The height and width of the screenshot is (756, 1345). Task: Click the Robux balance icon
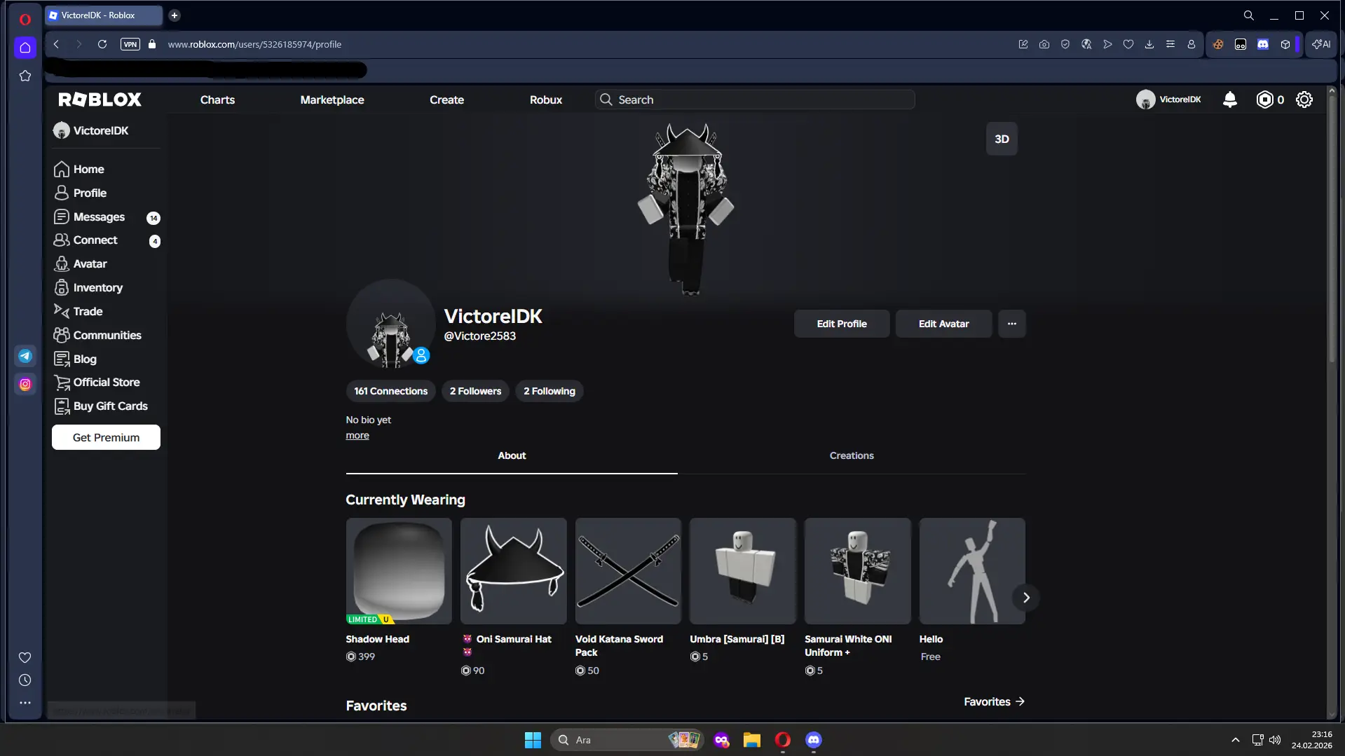tap(1264, 99)
